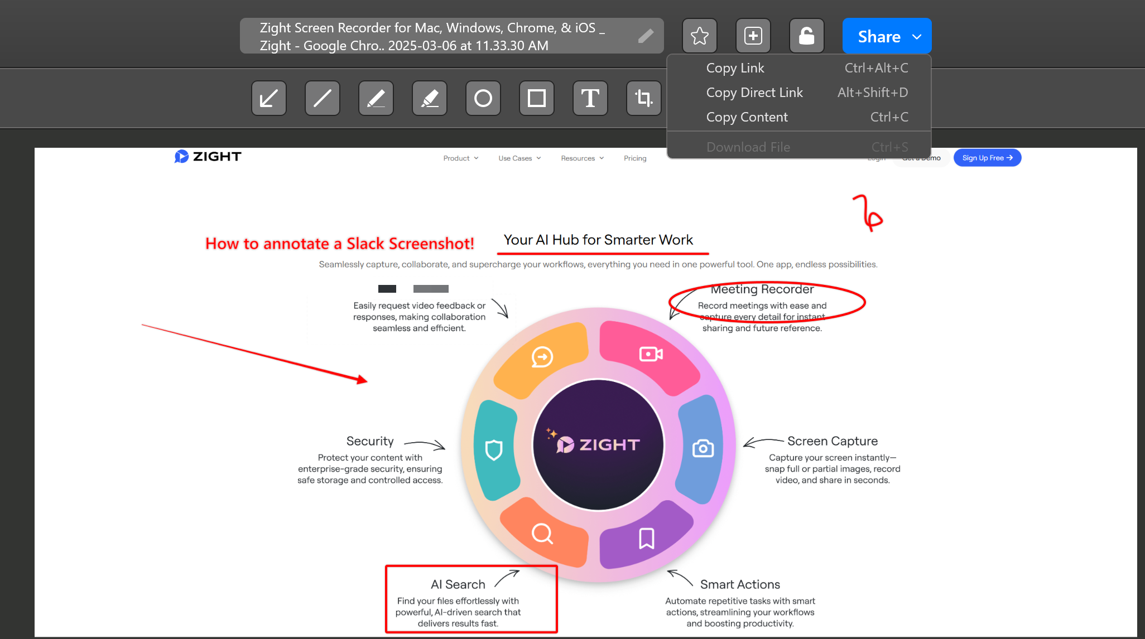Select the Arrow annotation tool
Viewport: 1145px width, 639px height.
pyautogui.click(x=269, y=98)
